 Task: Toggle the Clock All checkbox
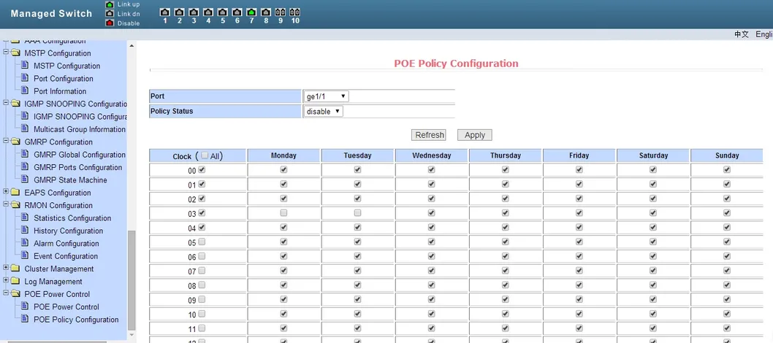point(205,155)
